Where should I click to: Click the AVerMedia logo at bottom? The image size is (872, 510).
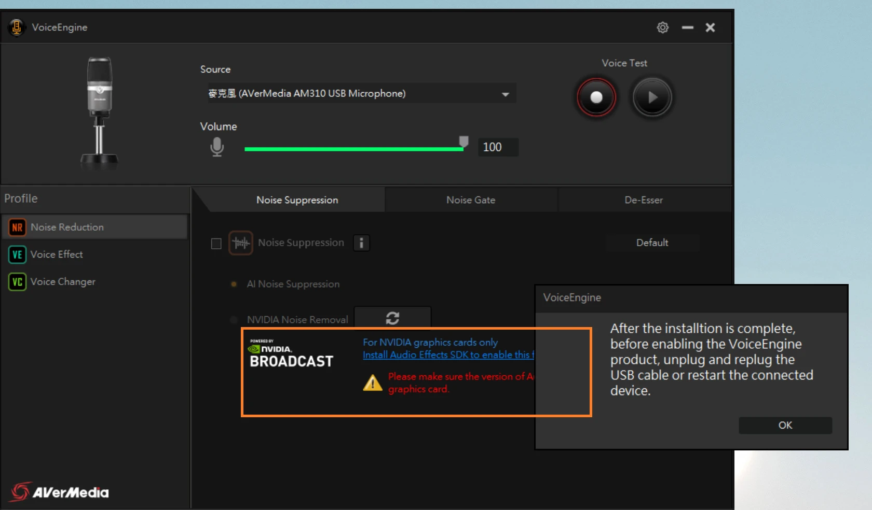[x=60, y=491]
